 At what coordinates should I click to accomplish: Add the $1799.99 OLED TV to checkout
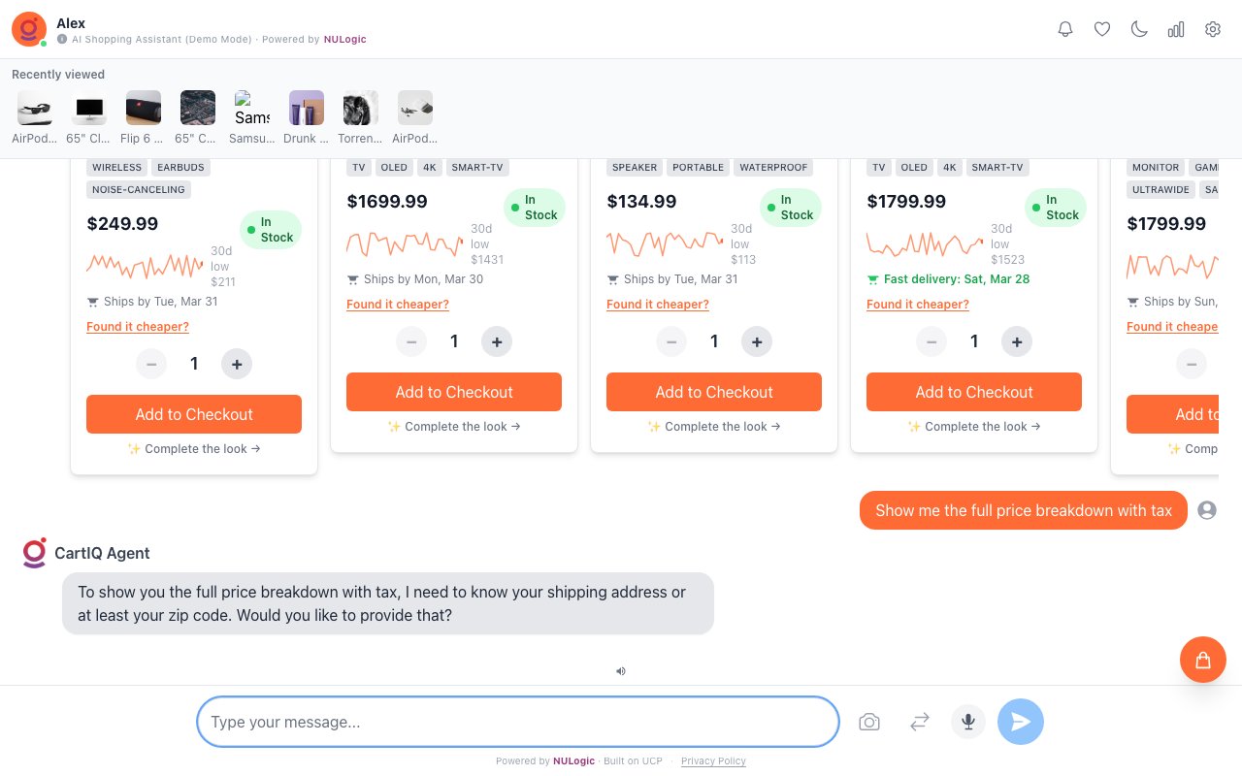973,392
